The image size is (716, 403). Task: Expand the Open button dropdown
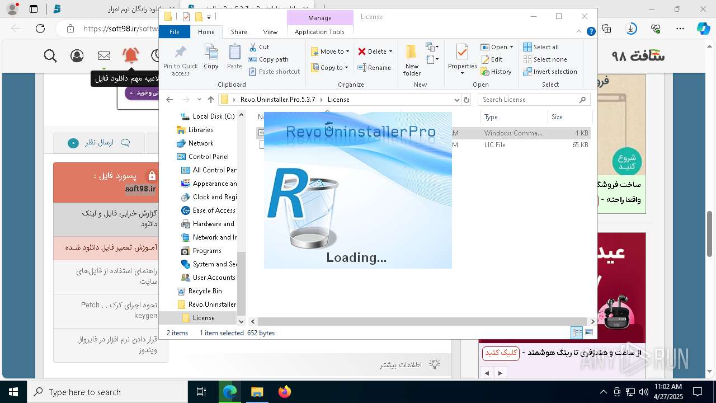[x=511, y=47]
